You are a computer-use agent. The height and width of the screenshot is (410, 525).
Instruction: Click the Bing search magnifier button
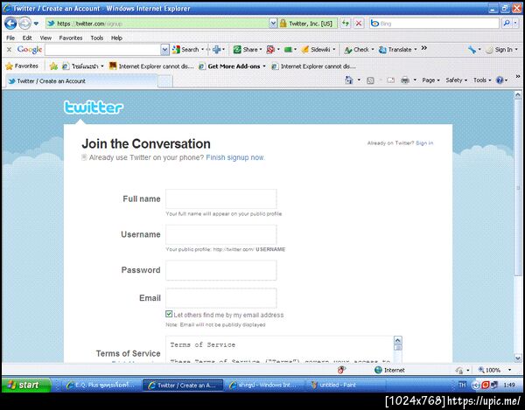(507, 24)
